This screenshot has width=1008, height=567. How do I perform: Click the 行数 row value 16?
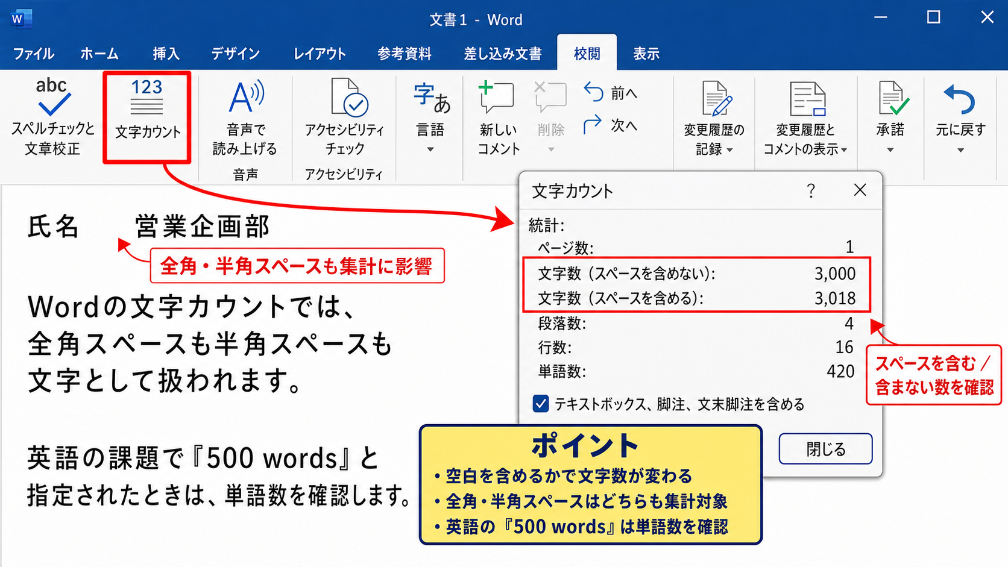click(x=844, y=347)
